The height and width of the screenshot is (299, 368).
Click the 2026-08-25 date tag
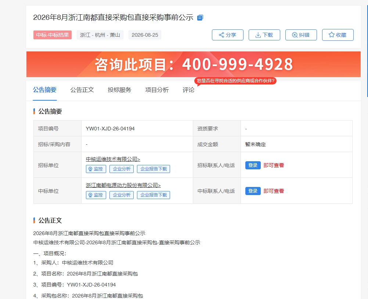[145, 35]
